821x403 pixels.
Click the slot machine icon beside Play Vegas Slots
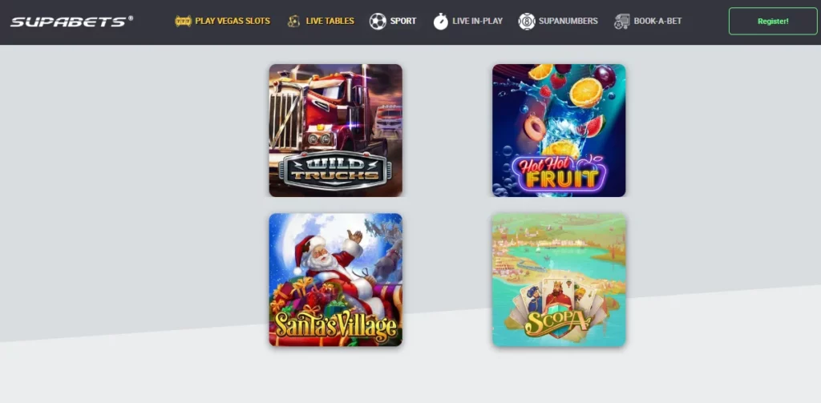(x=183, y=22)
